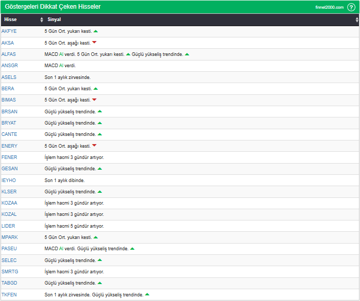Click green up arrow in BRYAT row
Image resolution: width=360 pixels, height=301 pixels.
(99, 123)
